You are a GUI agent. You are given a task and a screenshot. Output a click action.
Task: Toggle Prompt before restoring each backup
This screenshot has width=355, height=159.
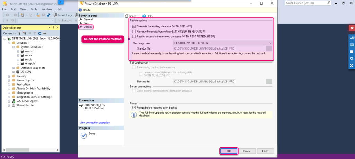pos(134,108)
